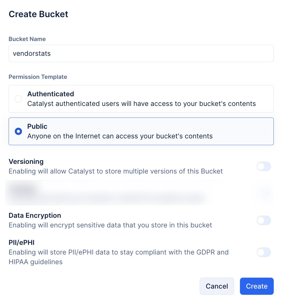The height and width of the screenshot is (302, 281).
Task: Click the blue Create button
Action: point(257,286)
